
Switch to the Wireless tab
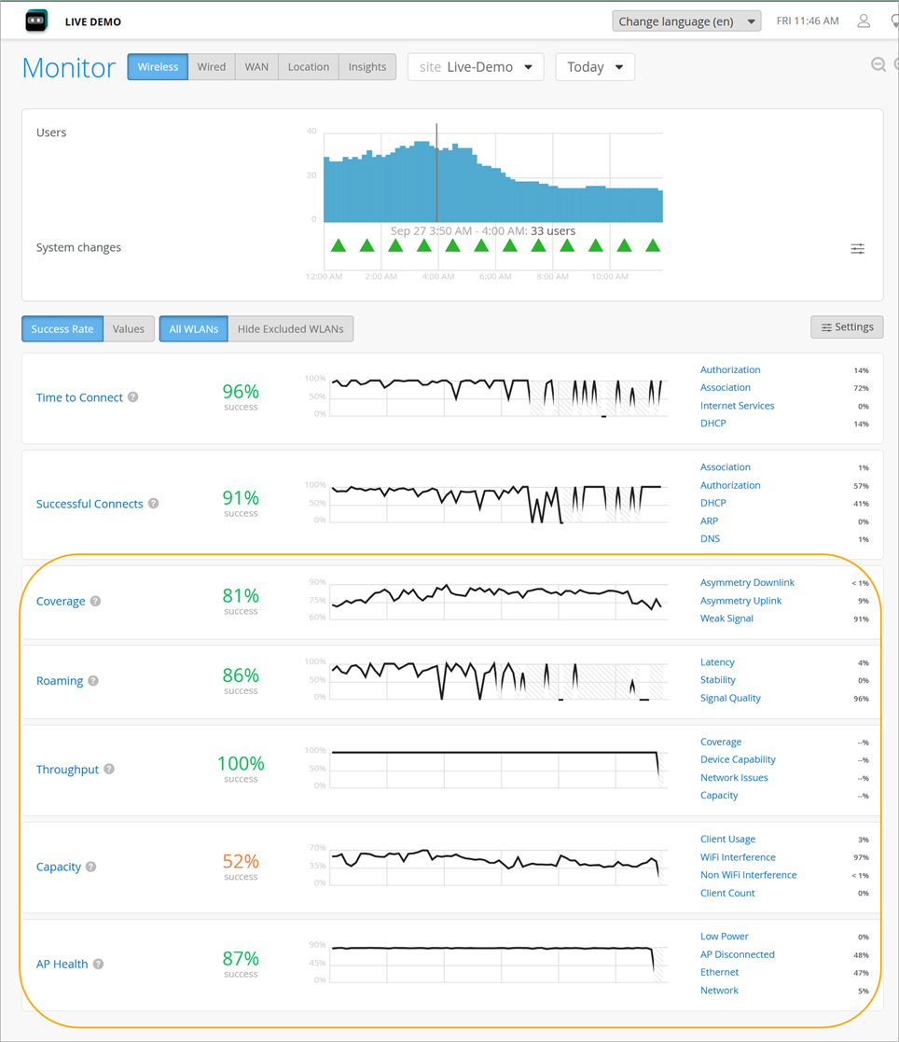(158, 67)
